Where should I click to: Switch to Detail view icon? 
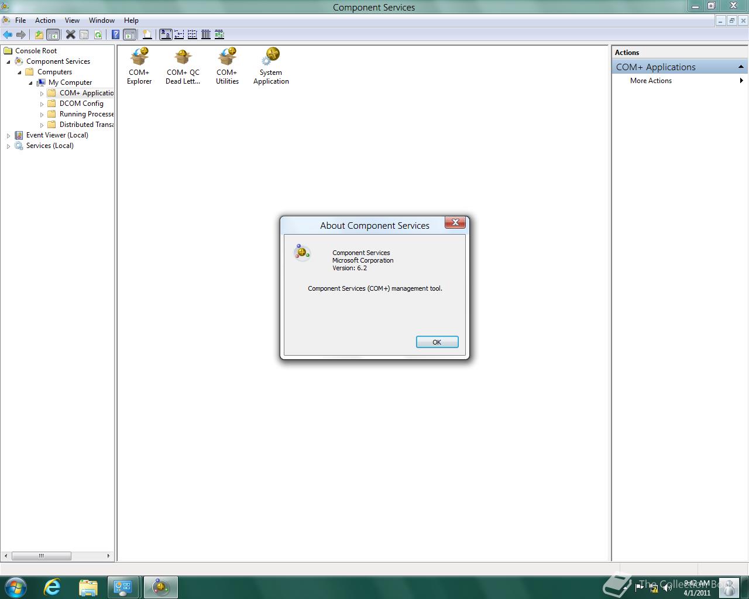pyautogui.click(x=206, y=35)
